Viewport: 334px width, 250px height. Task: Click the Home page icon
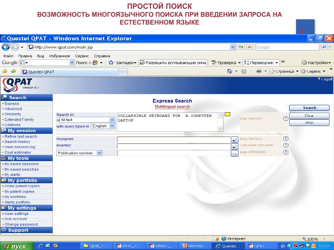(x=229, y=71)
